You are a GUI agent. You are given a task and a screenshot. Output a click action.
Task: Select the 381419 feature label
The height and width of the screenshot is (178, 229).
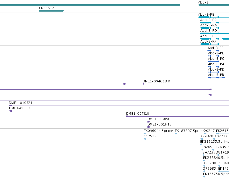[x=223, y=152]
